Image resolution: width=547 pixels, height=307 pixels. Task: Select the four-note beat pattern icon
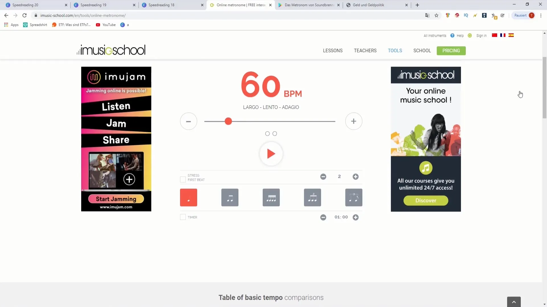271,197
